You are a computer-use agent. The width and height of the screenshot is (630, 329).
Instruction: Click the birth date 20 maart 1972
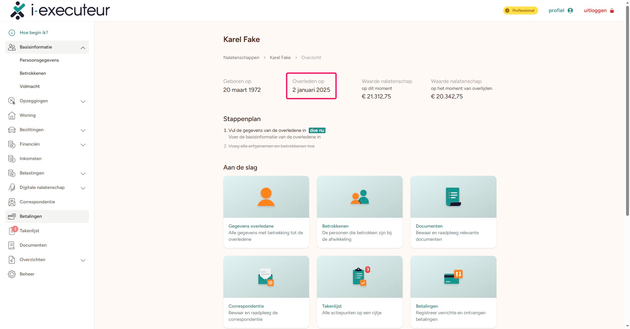tap(242, 90)
